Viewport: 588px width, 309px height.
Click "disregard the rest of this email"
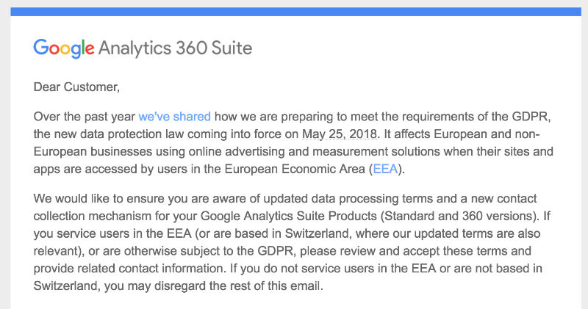tap(238, 286)
